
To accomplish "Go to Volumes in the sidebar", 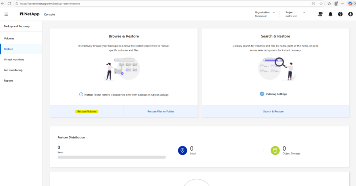I will (x=9, y=39).
